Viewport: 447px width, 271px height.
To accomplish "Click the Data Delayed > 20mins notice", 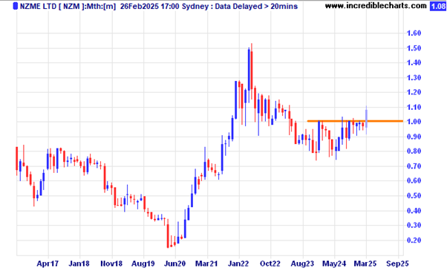I will coord(256,6).
